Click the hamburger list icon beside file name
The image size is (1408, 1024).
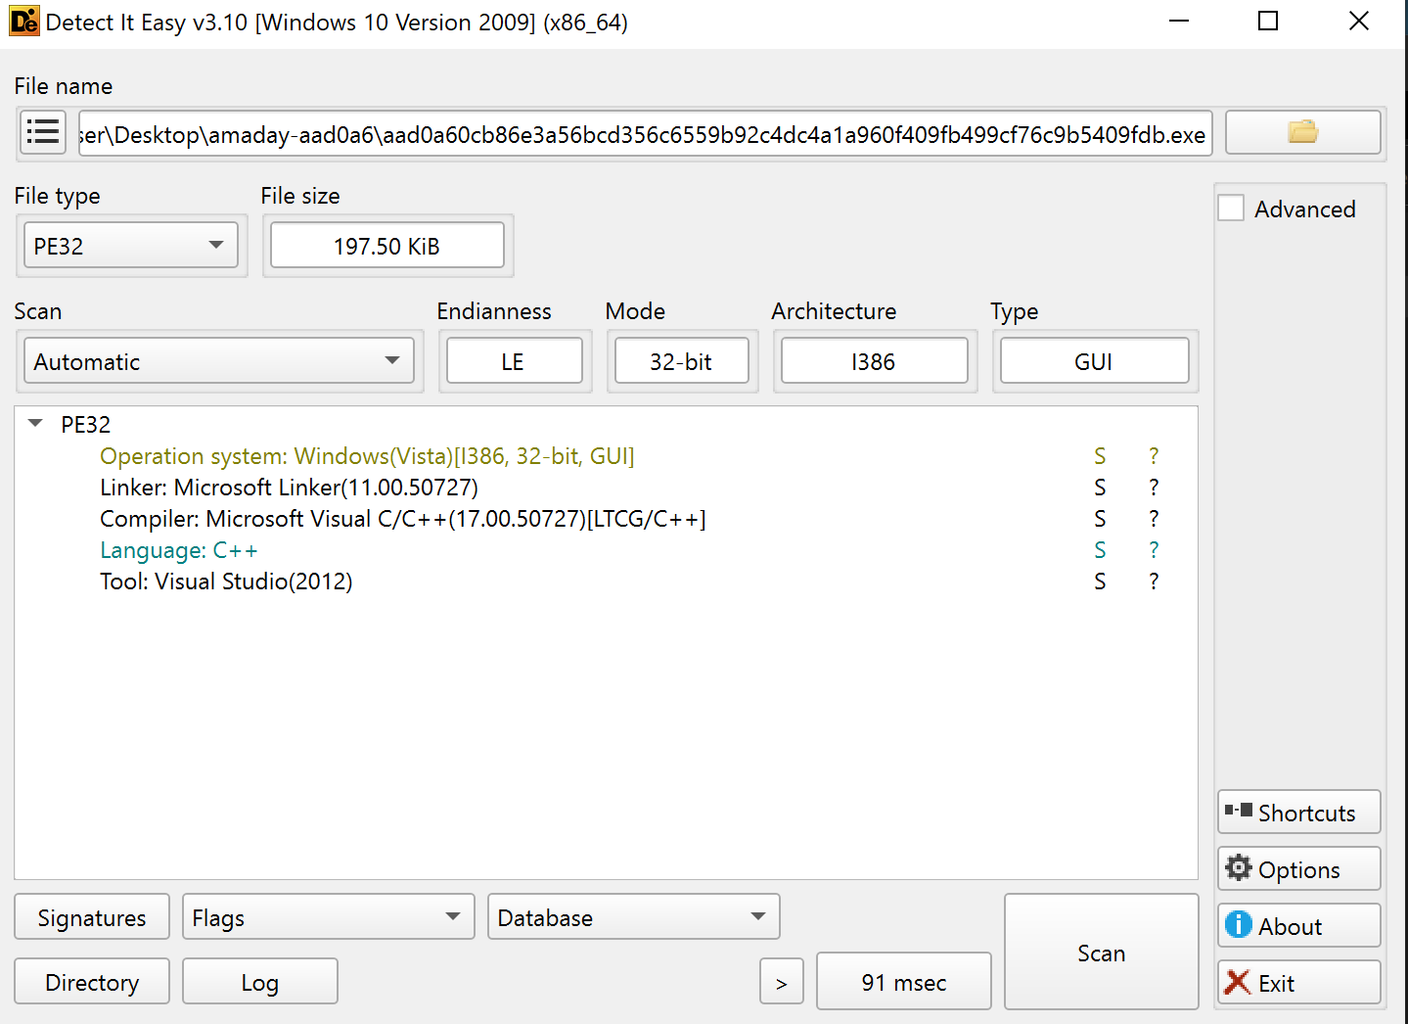coord(43,132)
